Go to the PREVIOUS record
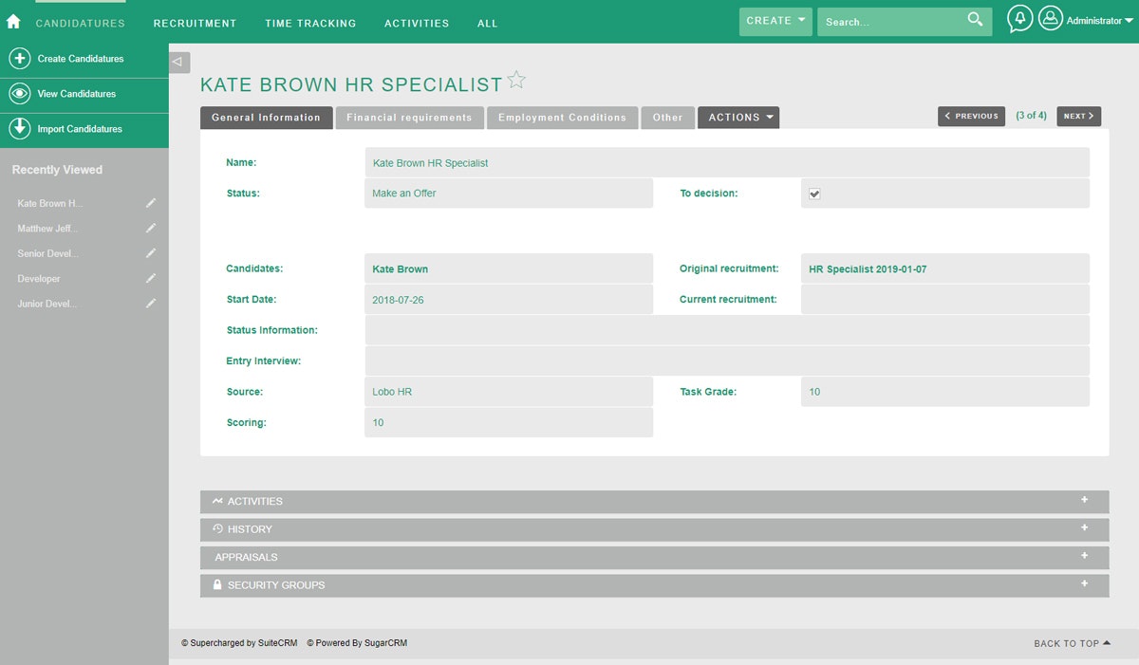Screen dimensions: 1139x665 pos(971,116)
